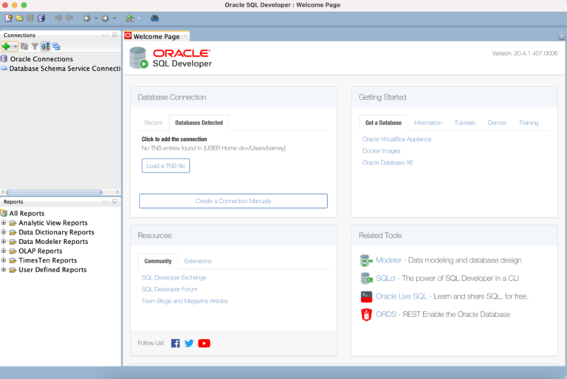The height and width of the screenshot is (379, 567).
Task: Select the Databases Detected tab
Action: (199, 123)
